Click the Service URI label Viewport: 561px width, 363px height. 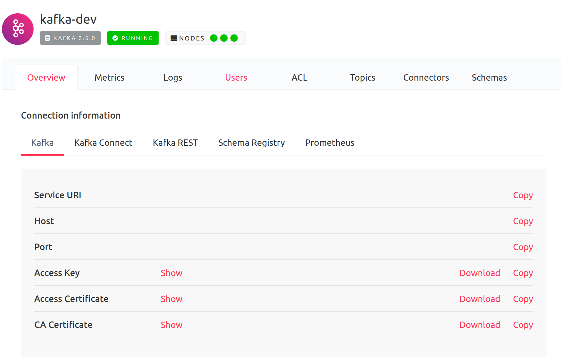[x=58, y=195]
